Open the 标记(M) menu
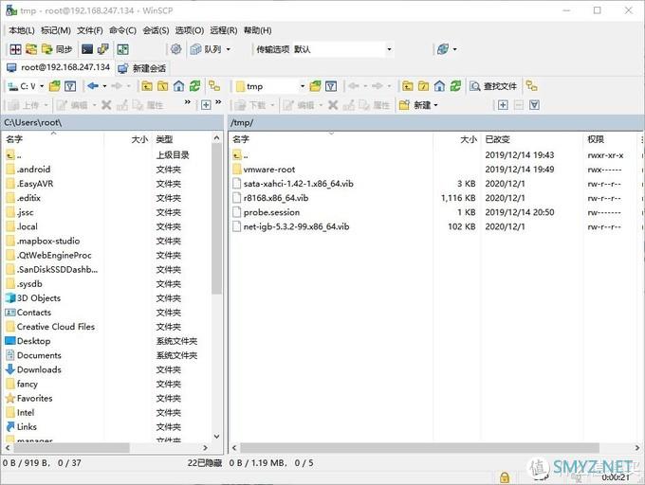Screen dimensions: 645x485 (x=56, y=30)
